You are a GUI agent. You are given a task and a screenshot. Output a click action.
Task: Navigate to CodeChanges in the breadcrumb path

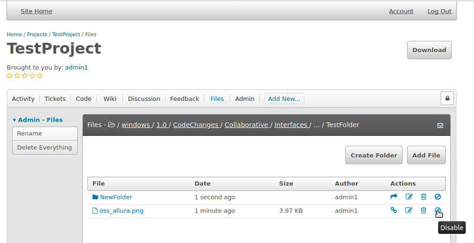tap(196, 125)
